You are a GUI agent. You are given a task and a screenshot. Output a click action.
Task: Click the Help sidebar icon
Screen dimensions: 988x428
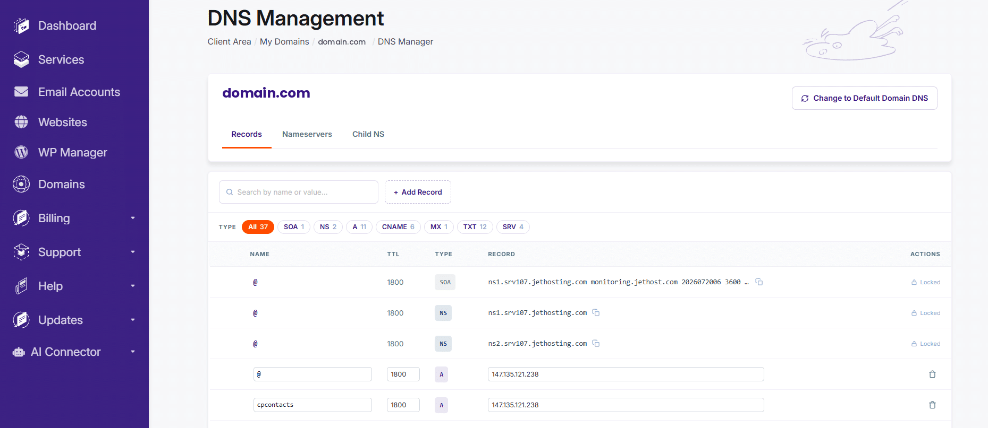[x=21, y=286]
